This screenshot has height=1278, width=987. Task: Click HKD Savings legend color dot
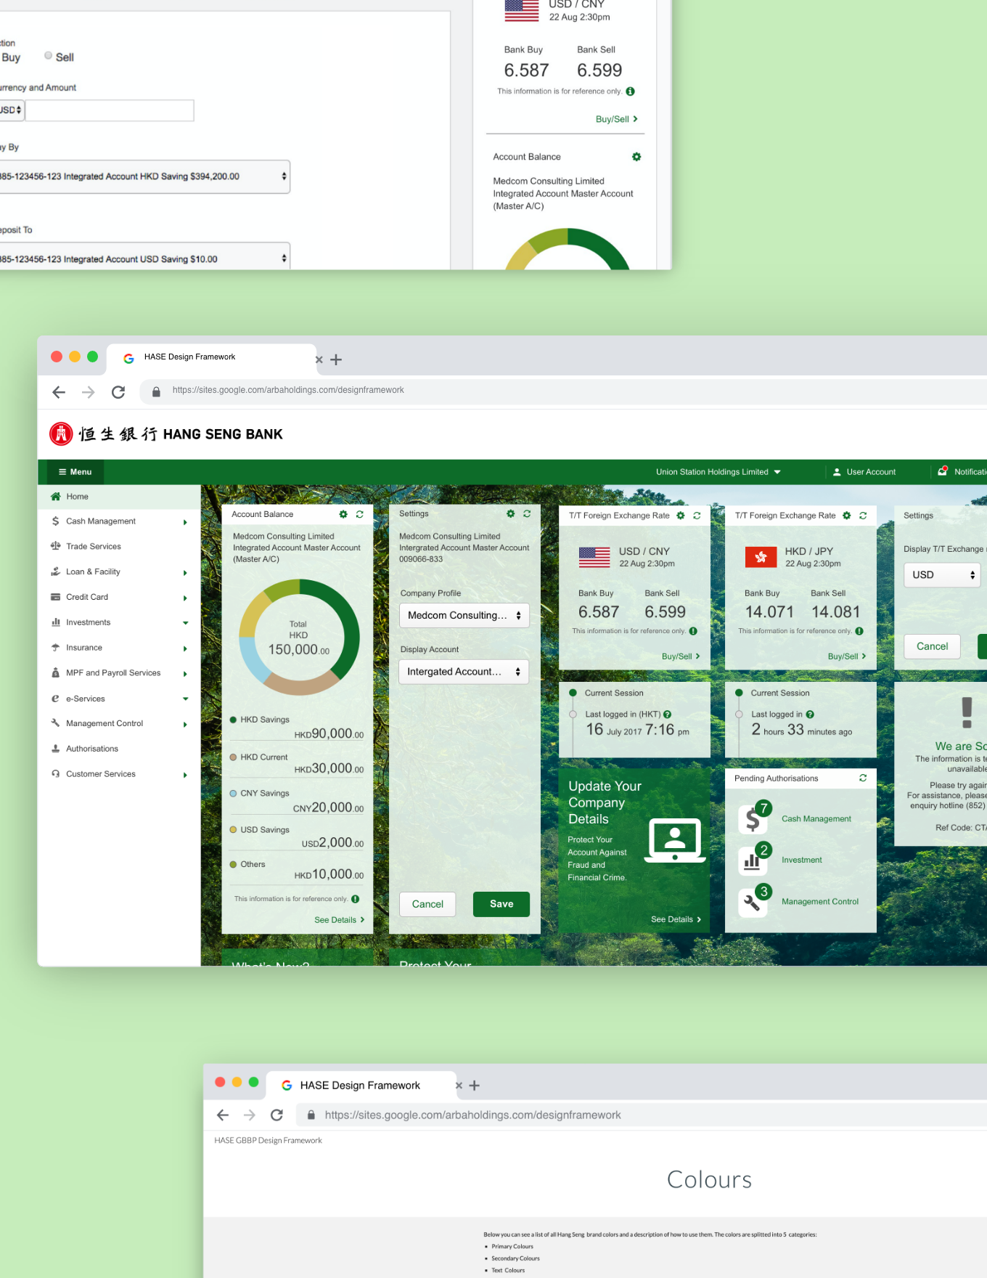coord(233,720)
